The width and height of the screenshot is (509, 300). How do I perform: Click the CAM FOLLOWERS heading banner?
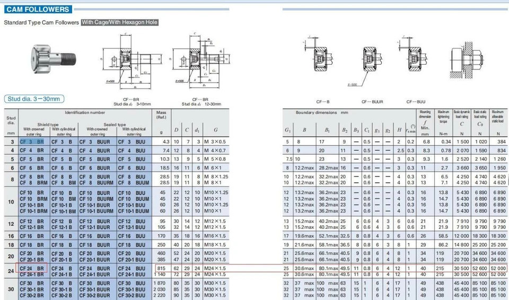click(x=38, y=10)
